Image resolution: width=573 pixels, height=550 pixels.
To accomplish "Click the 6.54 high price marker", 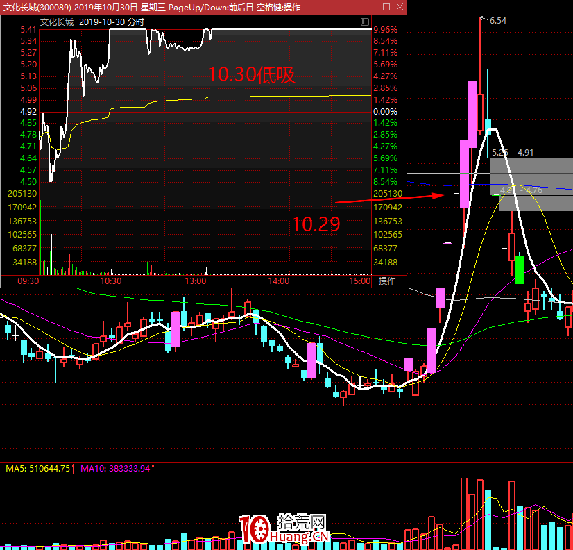I will click(x=497, y=21).
